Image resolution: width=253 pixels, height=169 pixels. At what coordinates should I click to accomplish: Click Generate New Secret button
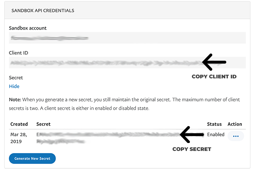coord(32,159)
